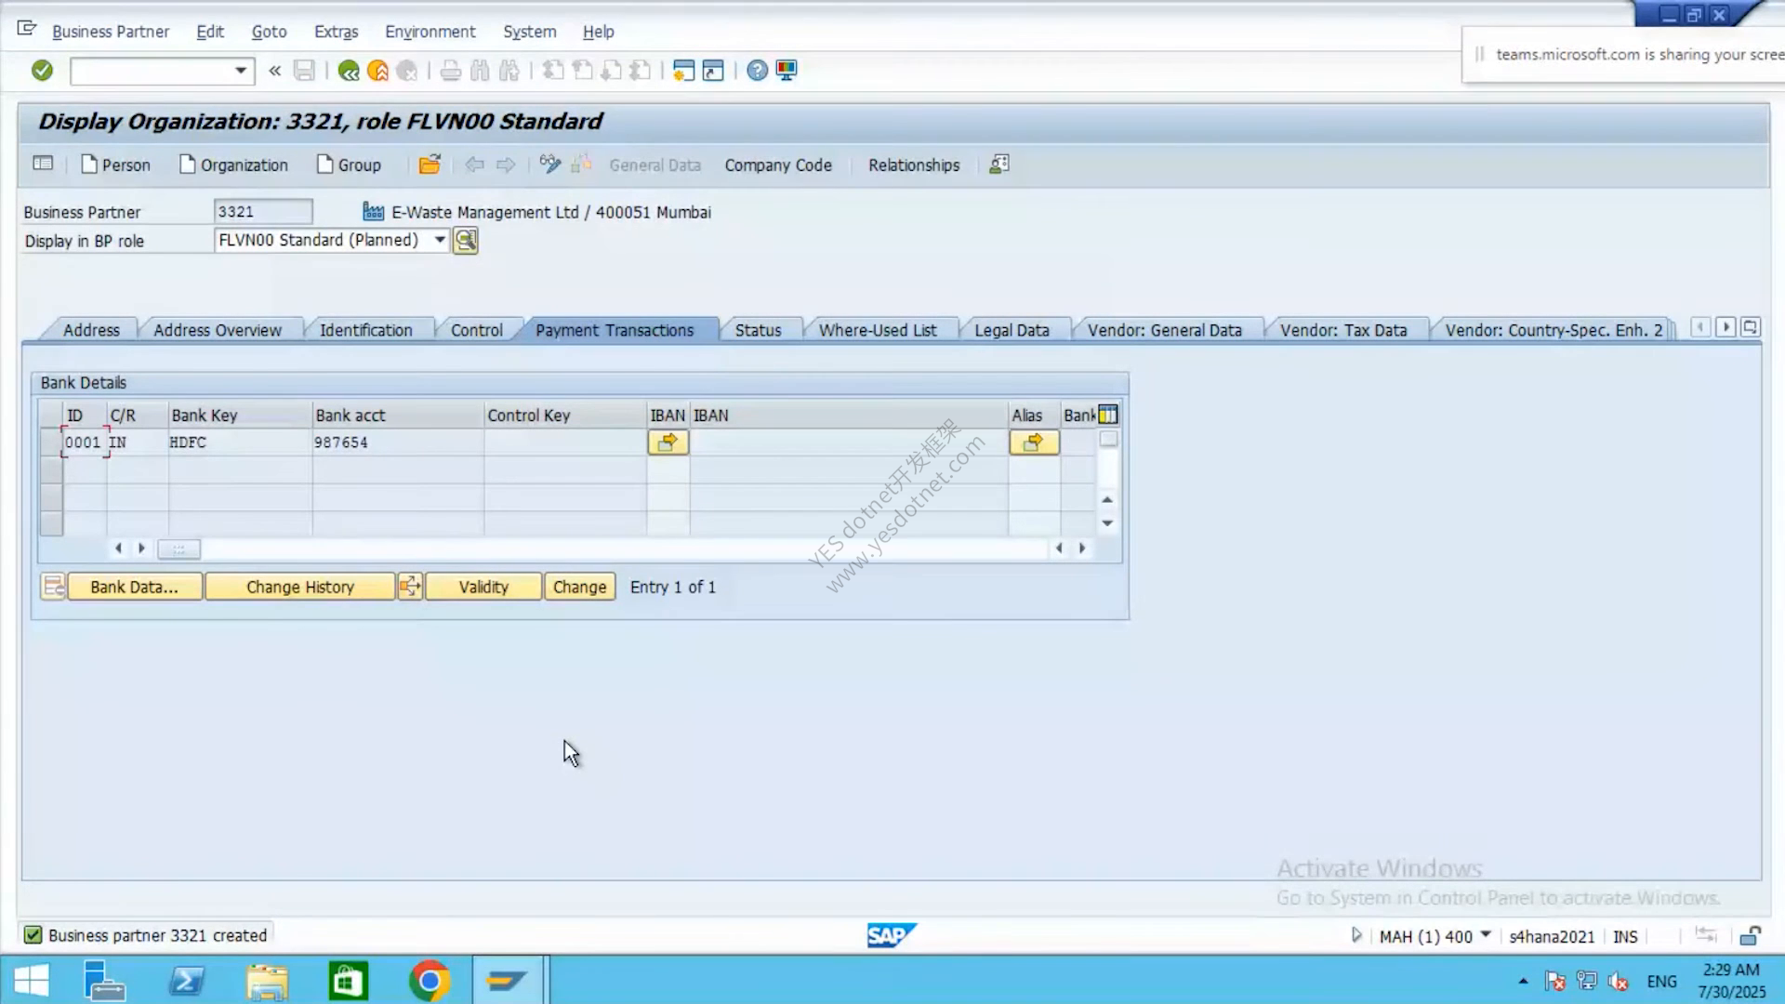Open table column settings icon in Bank Details

(x=1108, y=415)
